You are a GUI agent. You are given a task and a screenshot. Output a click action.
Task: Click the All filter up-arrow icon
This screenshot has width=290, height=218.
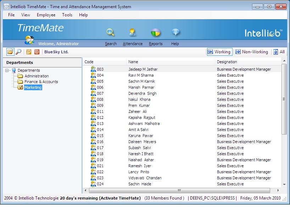(x=275, y=52)
